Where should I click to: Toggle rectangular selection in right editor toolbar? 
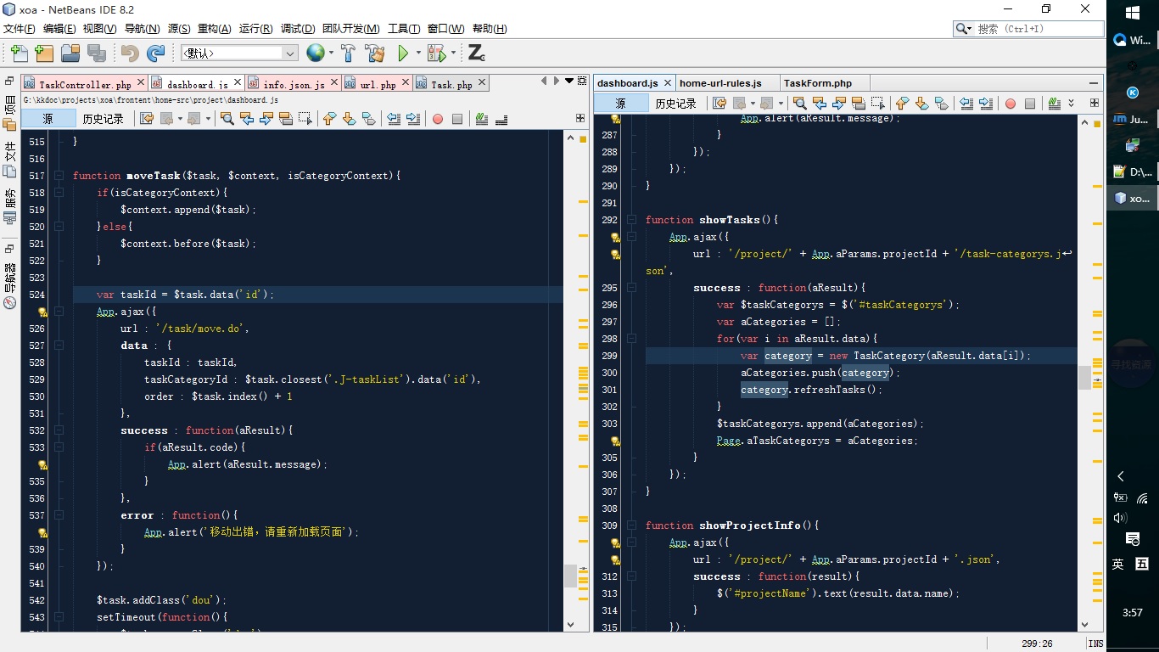point(877,104)
